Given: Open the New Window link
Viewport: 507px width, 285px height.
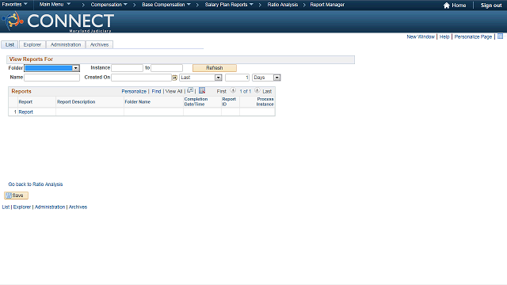Looking at the screenshot, I should point(421,37).
